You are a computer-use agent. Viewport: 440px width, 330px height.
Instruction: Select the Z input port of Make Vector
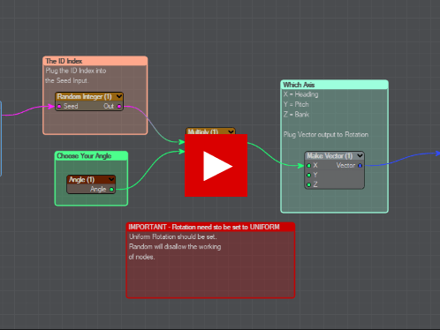308,184
